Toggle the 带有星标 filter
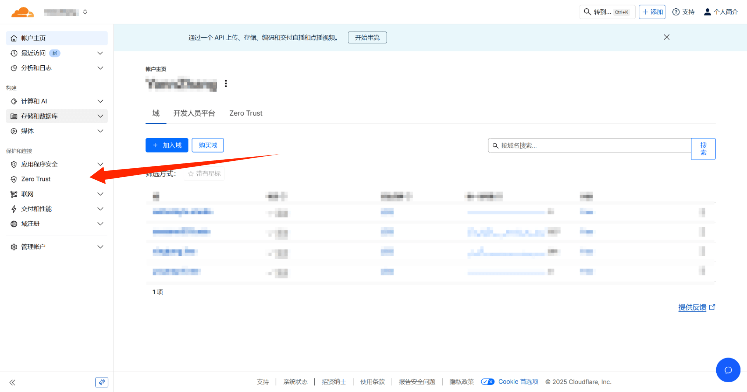The width and height of the screenshot is (747, 392). click(x=204, y=174)
